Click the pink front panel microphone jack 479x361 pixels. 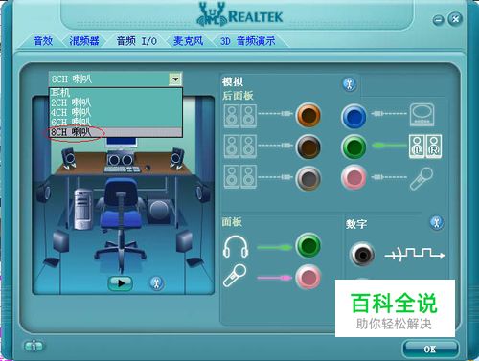coord(308,277)
